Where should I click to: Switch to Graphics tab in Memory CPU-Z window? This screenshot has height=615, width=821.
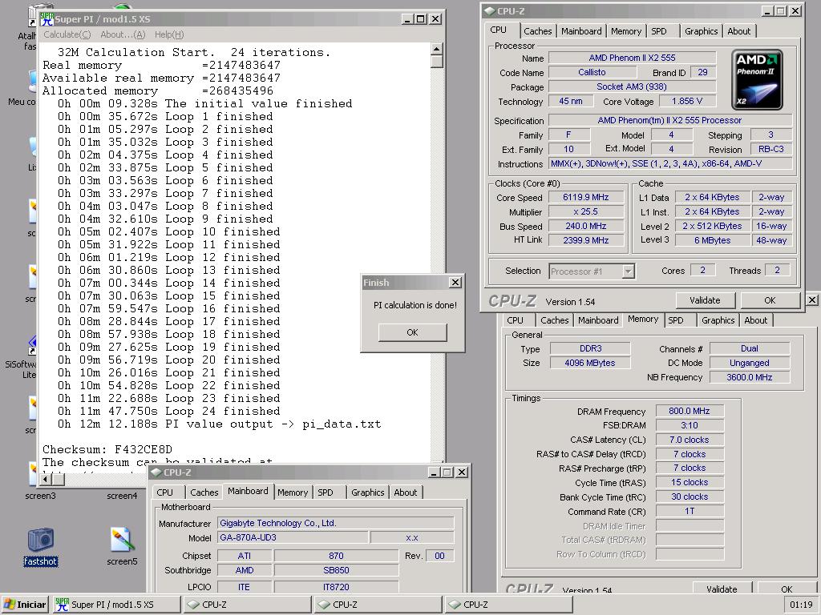point(718,320)
